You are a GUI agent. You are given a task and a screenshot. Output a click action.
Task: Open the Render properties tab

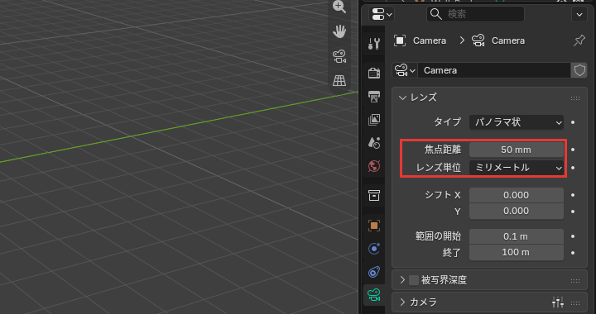pos(374,73)
